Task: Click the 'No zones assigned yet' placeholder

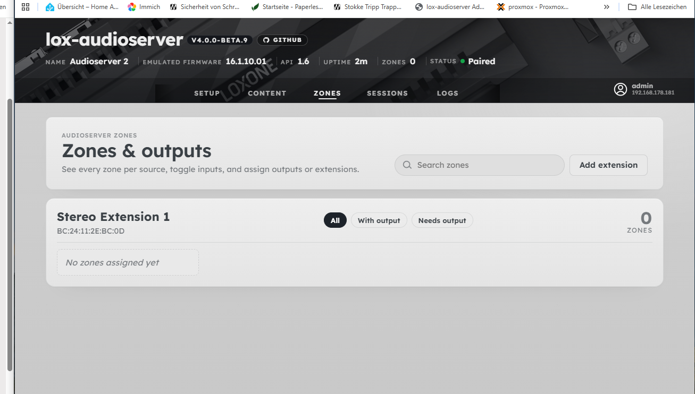Action: pos(128,262)
